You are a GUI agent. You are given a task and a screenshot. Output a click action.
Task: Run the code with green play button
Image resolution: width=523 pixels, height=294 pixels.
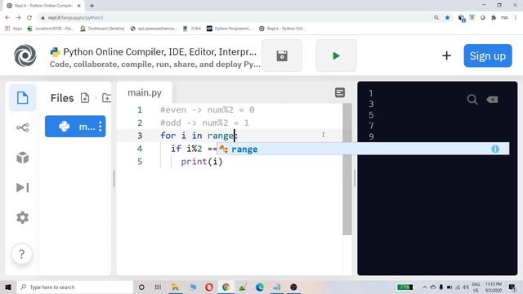click(336, 56)
